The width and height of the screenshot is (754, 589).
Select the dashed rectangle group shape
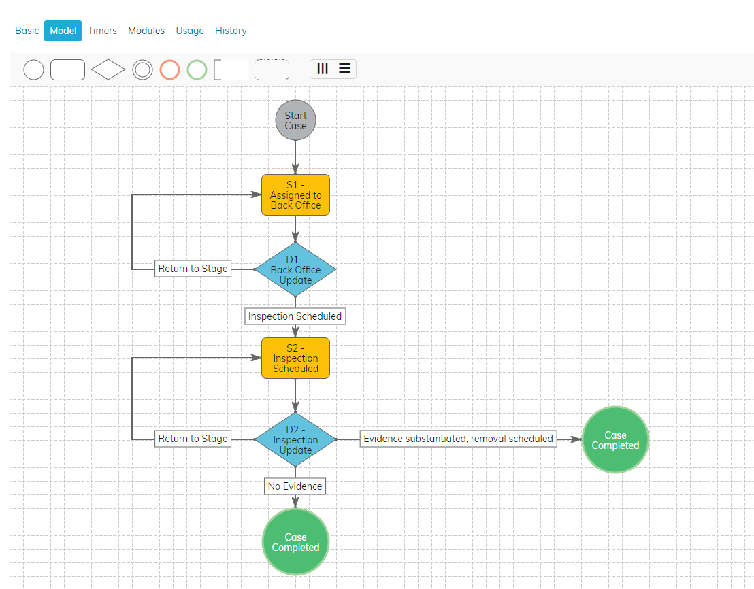(x=272, y=70)
